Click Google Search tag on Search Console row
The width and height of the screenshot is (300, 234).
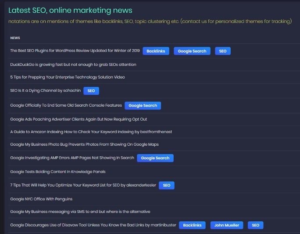143,105
